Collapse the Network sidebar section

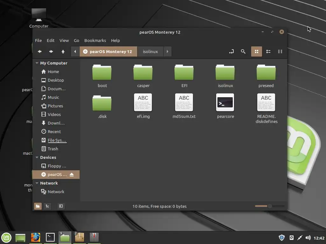37,183
